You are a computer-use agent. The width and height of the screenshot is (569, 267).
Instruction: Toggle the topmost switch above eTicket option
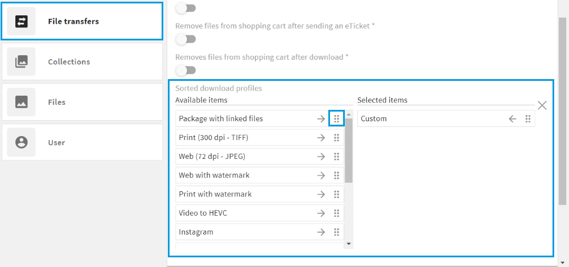click(186, 8)
